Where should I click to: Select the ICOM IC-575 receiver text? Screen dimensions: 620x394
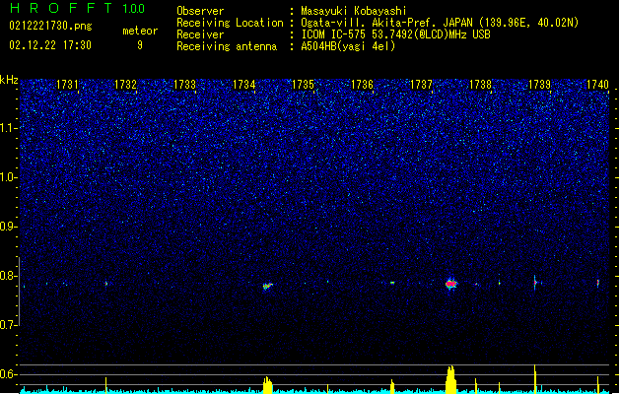coord(395,34)
